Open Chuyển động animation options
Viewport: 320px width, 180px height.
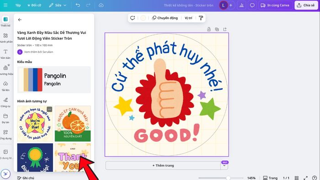point(165,18)
